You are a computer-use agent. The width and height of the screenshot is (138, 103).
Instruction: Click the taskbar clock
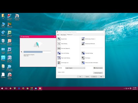(x=135, y=88)
